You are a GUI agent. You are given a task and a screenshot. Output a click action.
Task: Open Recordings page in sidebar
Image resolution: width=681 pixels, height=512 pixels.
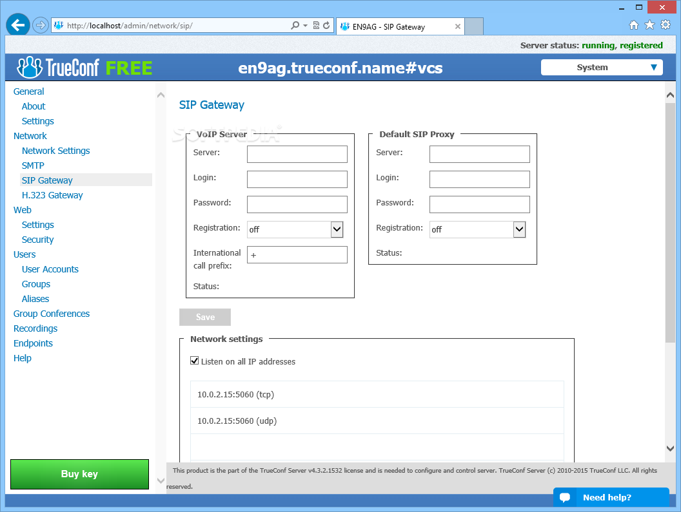coord(35,328)
